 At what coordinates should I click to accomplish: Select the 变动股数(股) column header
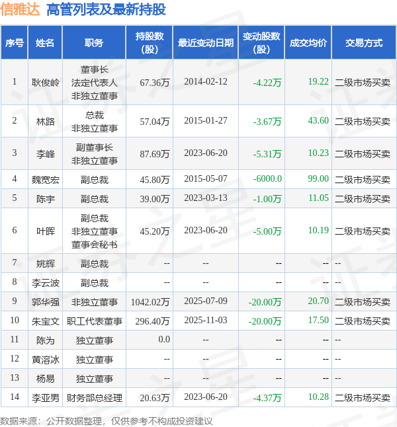tap(261, 43)
